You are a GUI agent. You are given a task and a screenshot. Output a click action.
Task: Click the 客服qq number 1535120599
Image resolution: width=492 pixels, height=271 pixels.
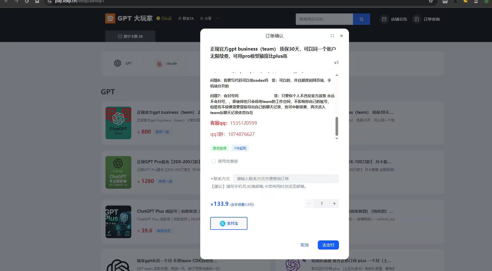[243, 123]
